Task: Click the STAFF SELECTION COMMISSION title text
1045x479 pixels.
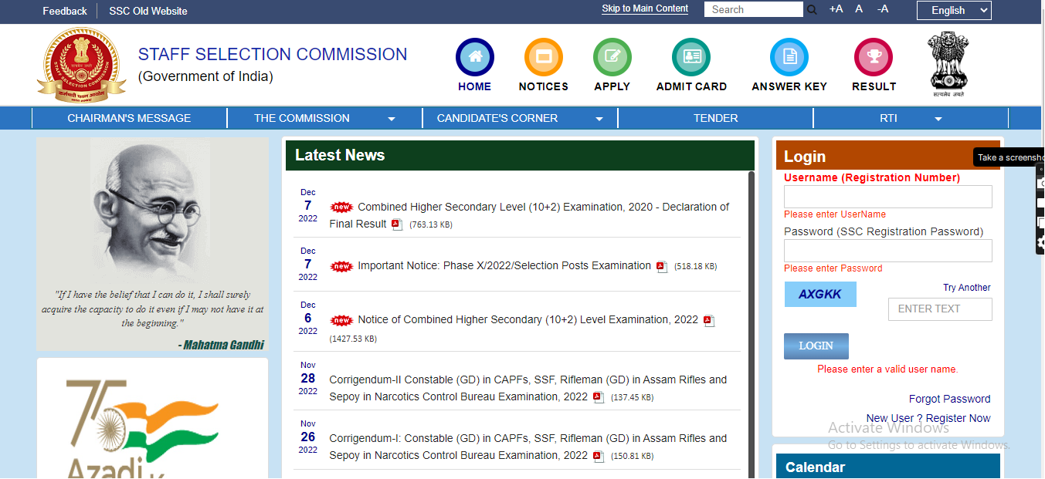Action: [273, 54]
